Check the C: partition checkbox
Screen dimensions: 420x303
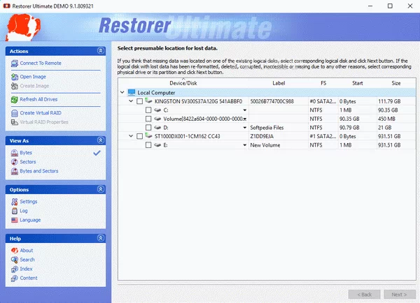[148, 110]
